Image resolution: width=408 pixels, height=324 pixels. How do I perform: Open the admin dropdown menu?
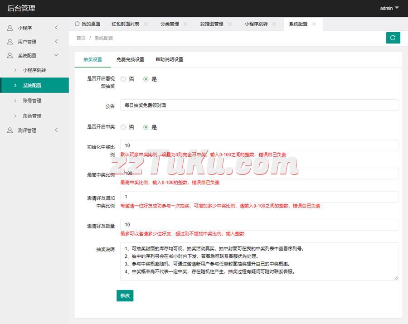click(389, 8)
